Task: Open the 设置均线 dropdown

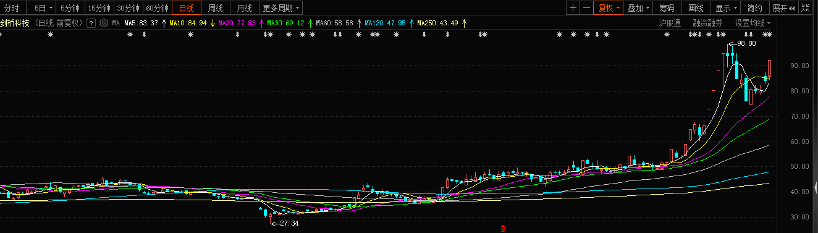Action: (753, 23)
